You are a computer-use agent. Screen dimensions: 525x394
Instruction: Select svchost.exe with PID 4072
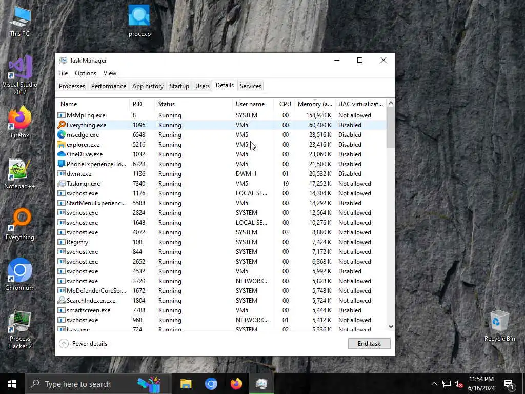click(220, 232)
